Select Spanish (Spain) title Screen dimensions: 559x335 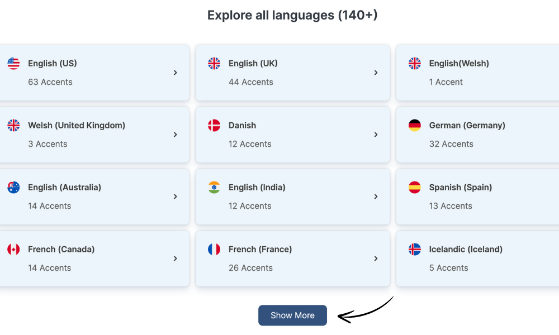[460, 187]
